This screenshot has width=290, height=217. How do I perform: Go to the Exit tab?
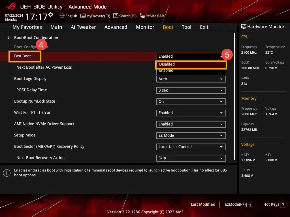[x=204, y=27]
